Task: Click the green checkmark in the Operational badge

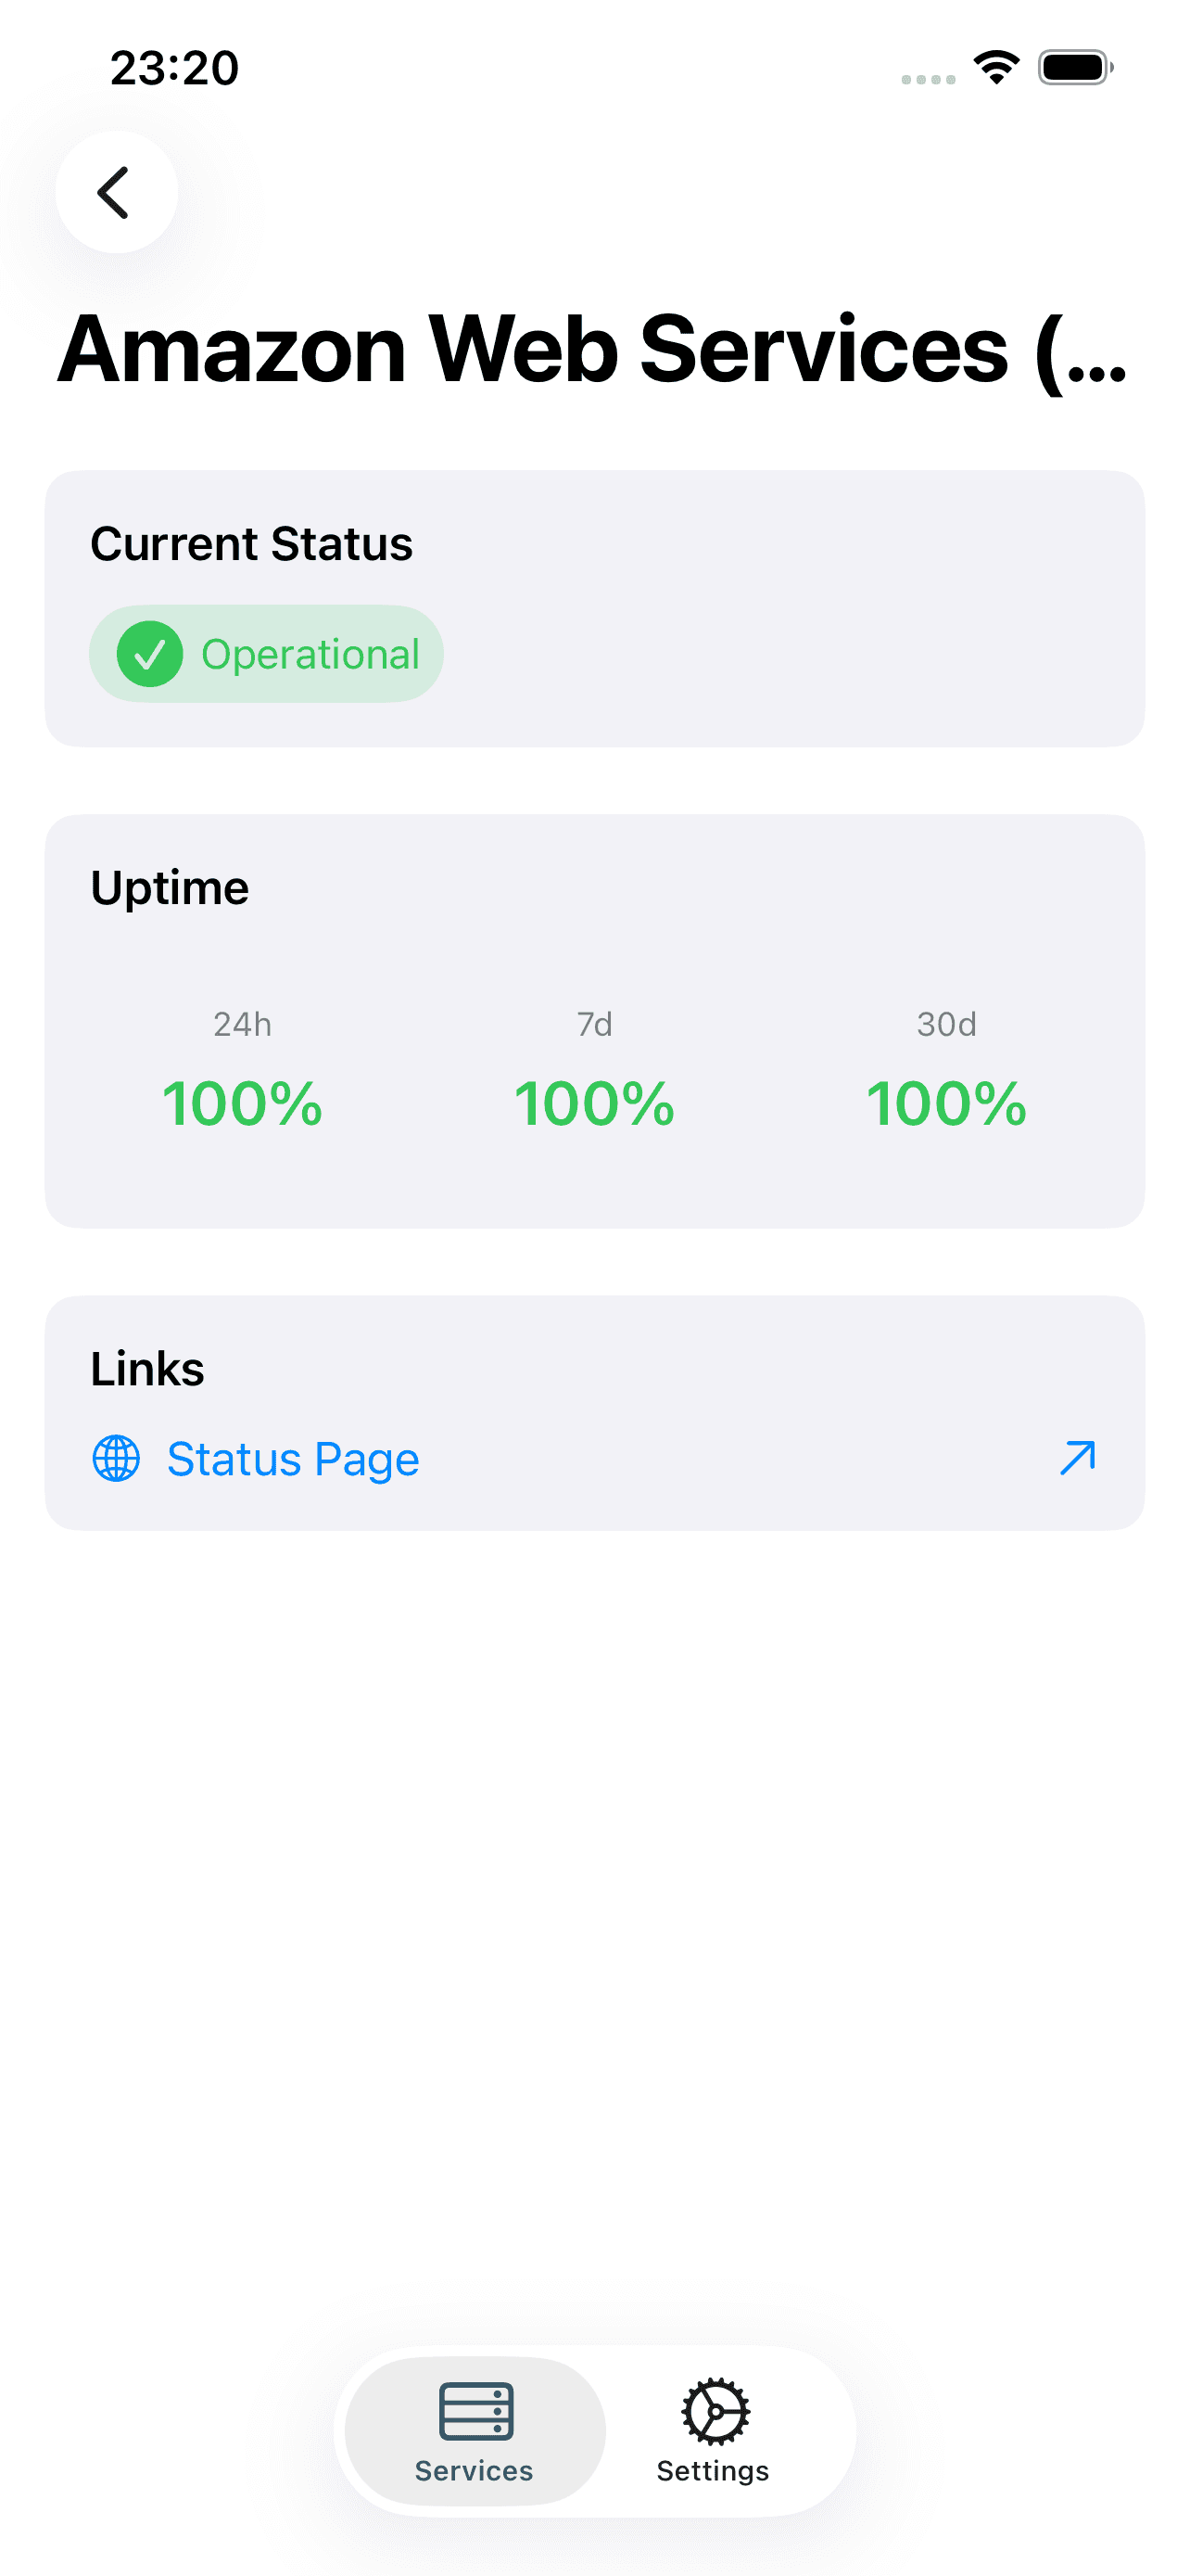Action: coord(152,653)
